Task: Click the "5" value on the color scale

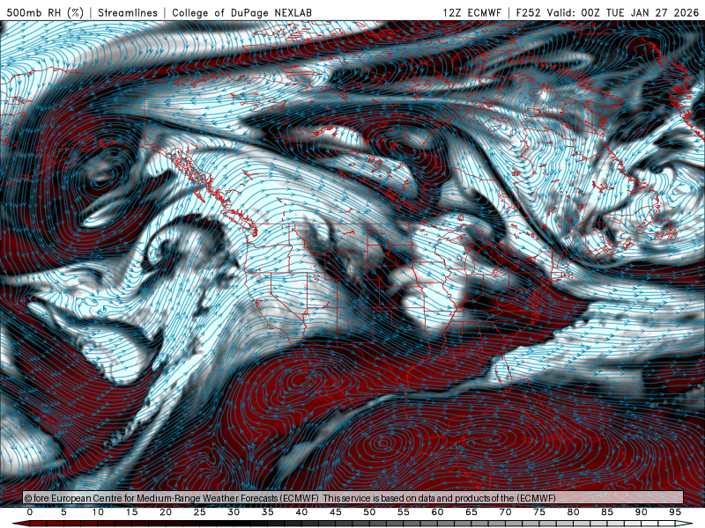Action: [x=63, y=512]
